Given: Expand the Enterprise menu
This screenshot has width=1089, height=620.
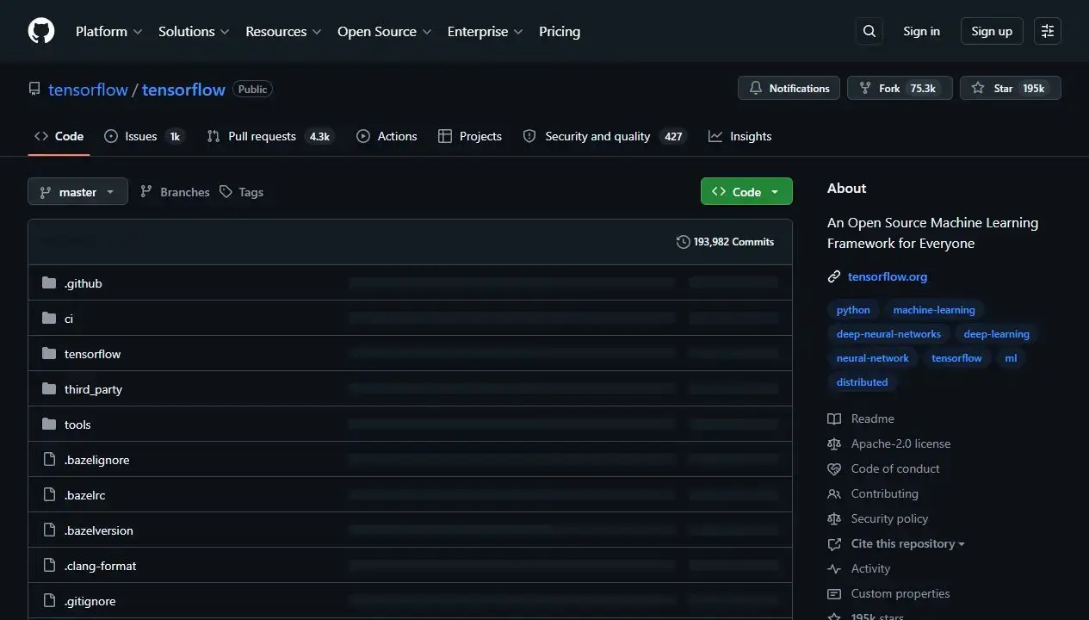Looking at the screenshot, I should (x=486, y=31).
